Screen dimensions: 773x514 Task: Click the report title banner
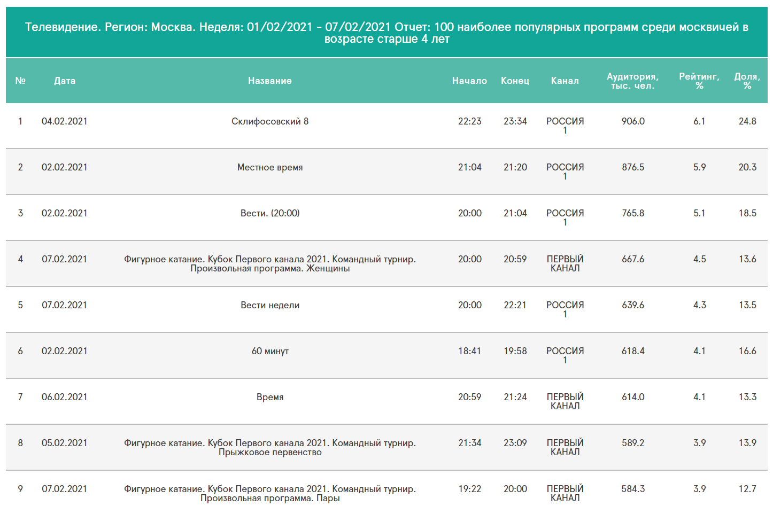[x=386, y=33]
